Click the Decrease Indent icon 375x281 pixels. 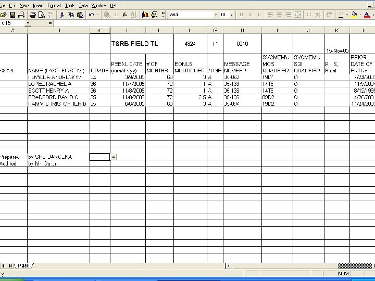pos(329,15)
